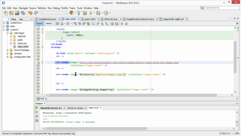Switch to ImageBacking.java tab
Screen dimensions: 241x136
pyautogui.click(x=47, y=19)
